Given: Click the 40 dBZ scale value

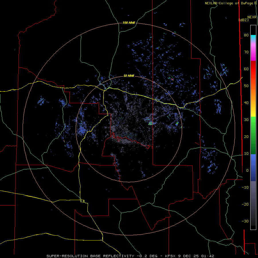Looking at the screenshot, I should point(246,103).
